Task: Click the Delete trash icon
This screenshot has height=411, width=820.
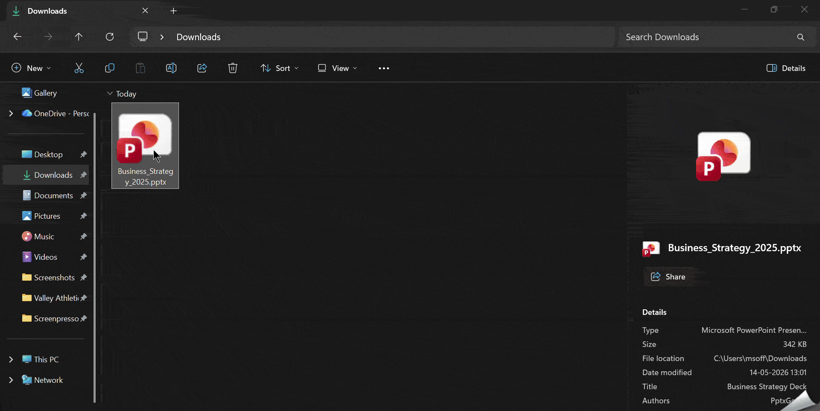Action: pos(233,68)
